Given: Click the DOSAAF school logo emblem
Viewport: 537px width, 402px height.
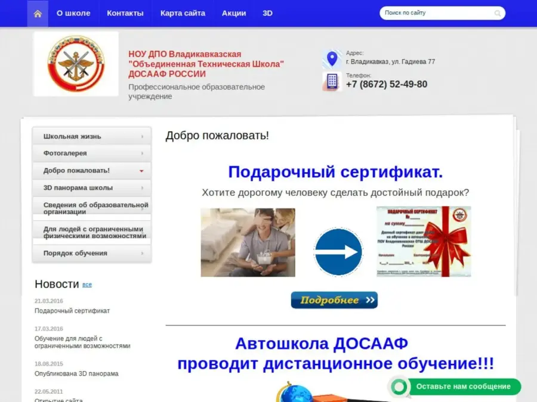Looking at the screenshot, I should 76,64.
